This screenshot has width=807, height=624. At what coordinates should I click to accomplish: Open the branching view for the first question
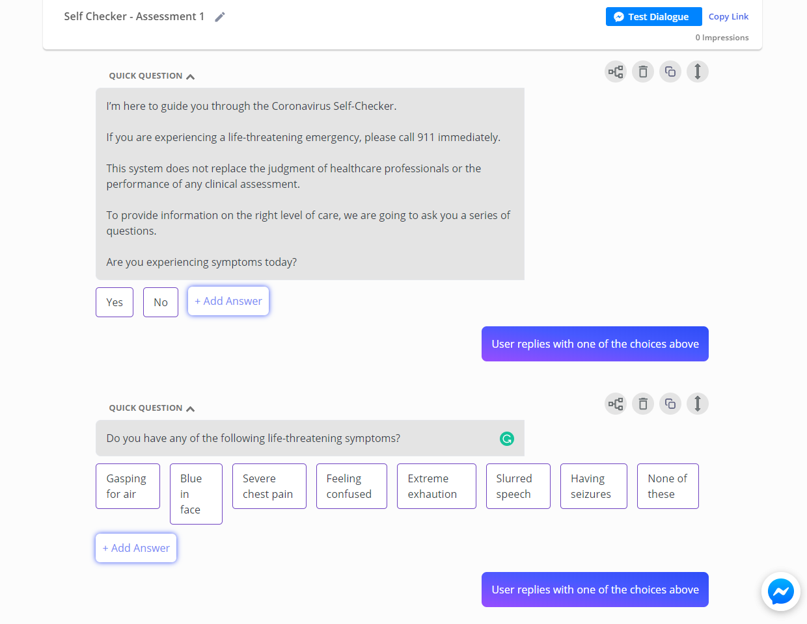pos(615,71)
